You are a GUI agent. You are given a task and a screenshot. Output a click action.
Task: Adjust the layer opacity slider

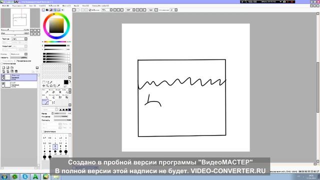(18, 57)
